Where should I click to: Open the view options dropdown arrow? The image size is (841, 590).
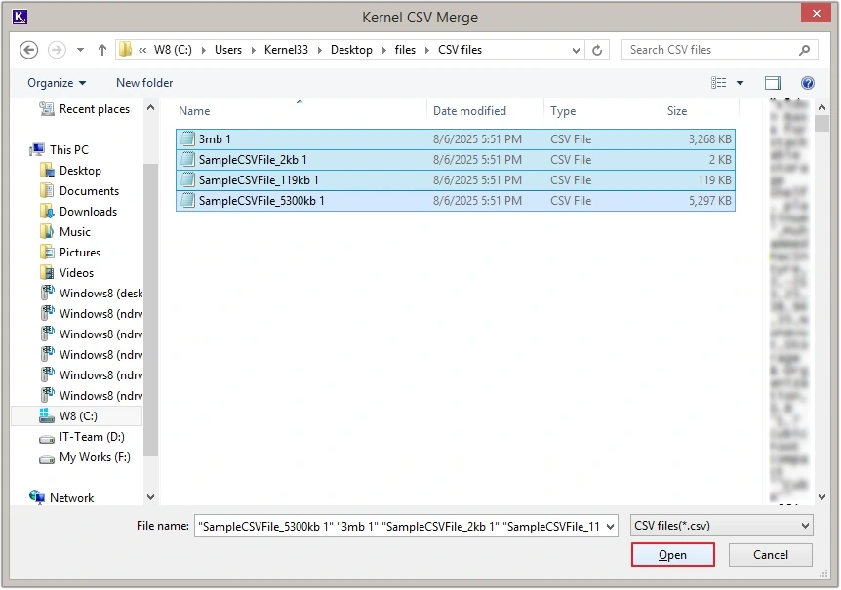click(x=741, y=83)
